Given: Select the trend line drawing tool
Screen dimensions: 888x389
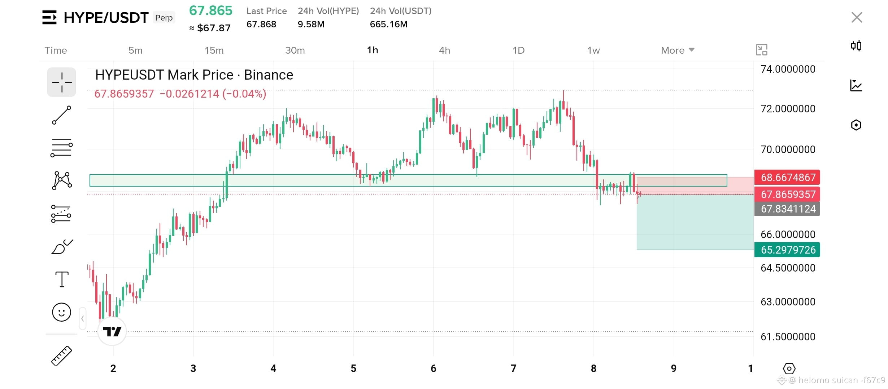Looking at the screenshot, I should (61, 115).
